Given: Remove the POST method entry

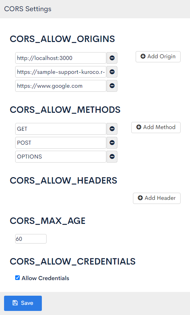Looking at the screenshot, I should 112,143.
